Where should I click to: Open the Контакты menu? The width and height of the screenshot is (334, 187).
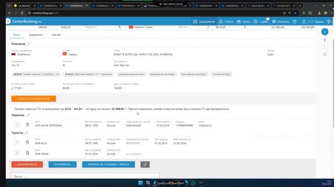tap(281, 22)
